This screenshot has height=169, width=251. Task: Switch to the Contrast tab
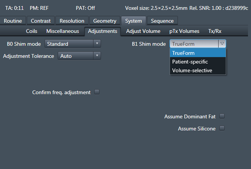41,21
